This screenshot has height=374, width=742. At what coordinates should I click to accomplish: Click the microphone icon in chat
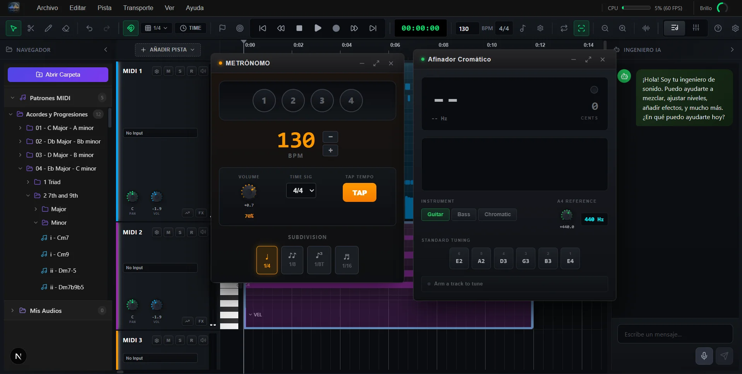704,356
